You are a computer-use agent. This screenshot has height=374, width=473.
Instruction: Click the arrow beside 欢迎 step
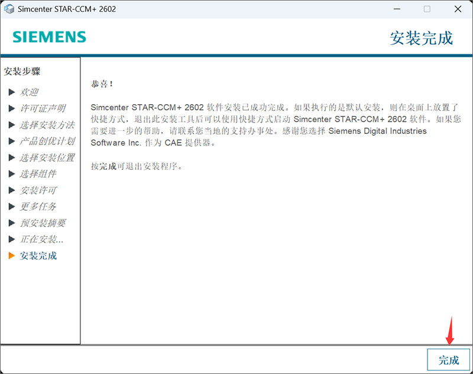pyautogui.click(x=12, y=92)
